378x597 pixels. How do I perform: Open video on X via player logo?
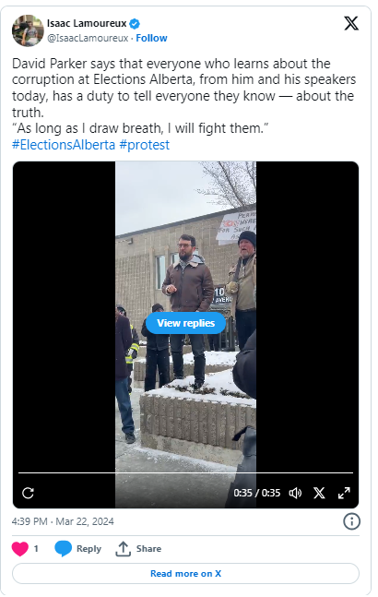tap(319, 493)
